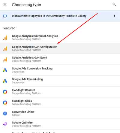Click the tag icon in Community Template banner
The width and height of the screenshot is (120, 133).
5,16
